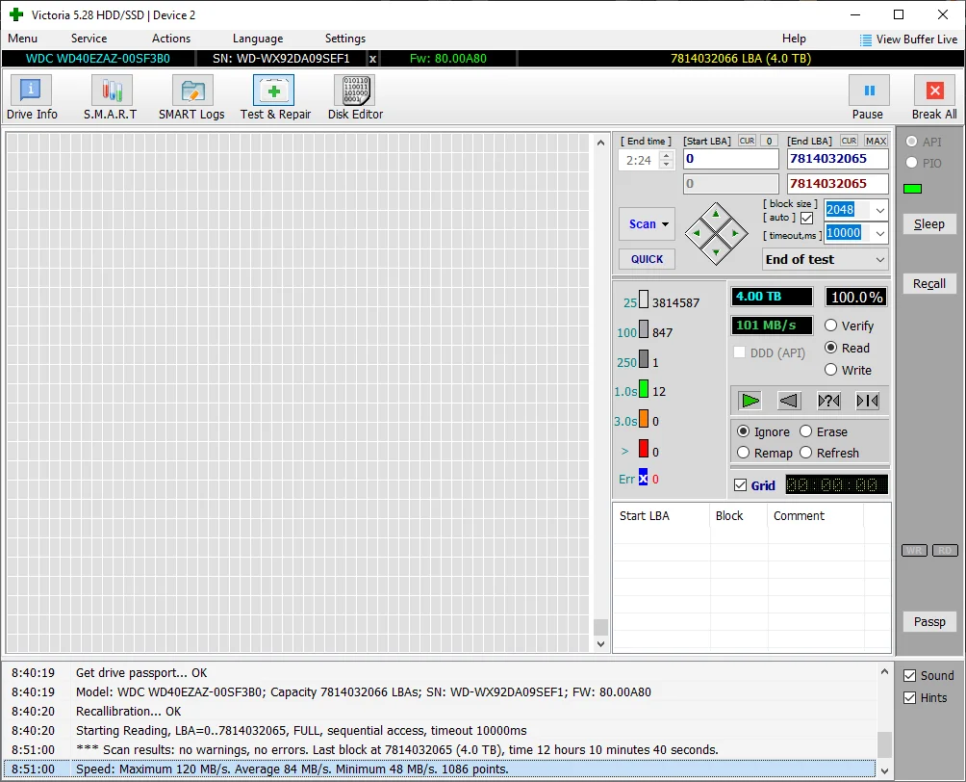This screenshot has height=782, width=966.
Task: Toggle the Grid checkbox
Action: [x=740, y=485]
